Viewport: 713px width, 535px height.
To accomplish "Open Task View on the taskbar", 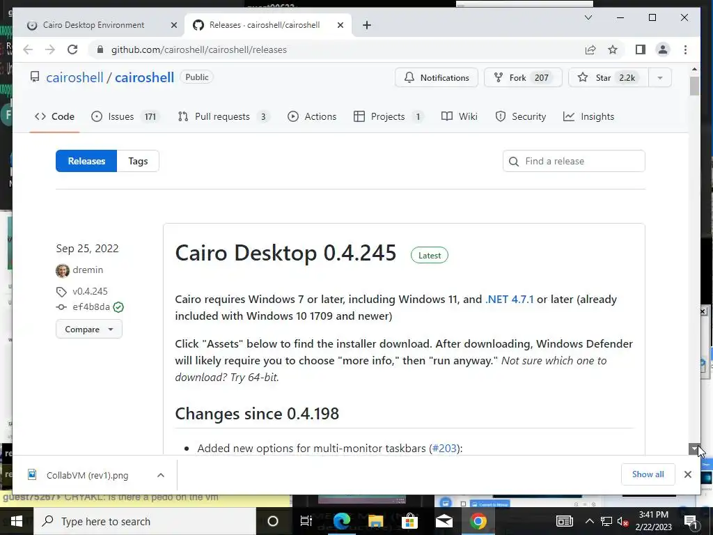I will click(306, 521).
